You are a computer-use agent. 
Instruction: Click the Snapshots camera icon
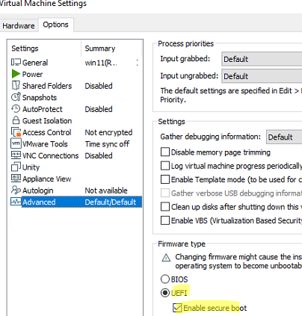pos(16,97)
